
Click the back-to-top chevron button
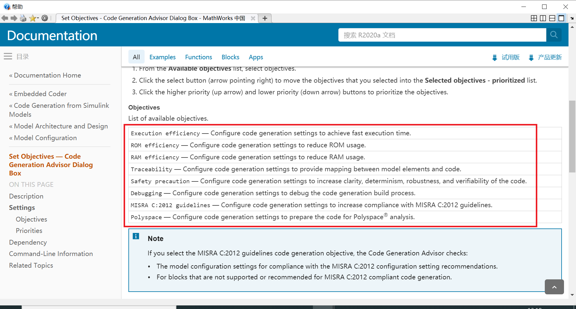click(554, 287)
